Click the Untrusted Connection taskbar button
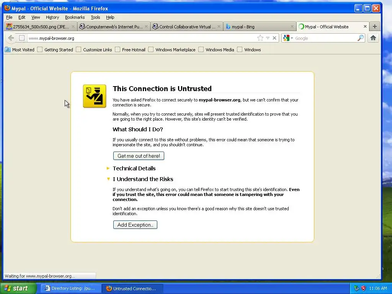392x294 pixels. [132, 288]
